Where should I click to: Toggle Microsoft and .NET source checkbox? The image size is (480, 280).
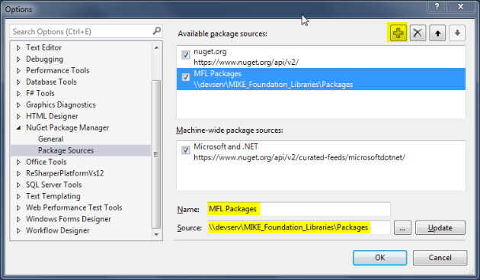pos(185,150)
